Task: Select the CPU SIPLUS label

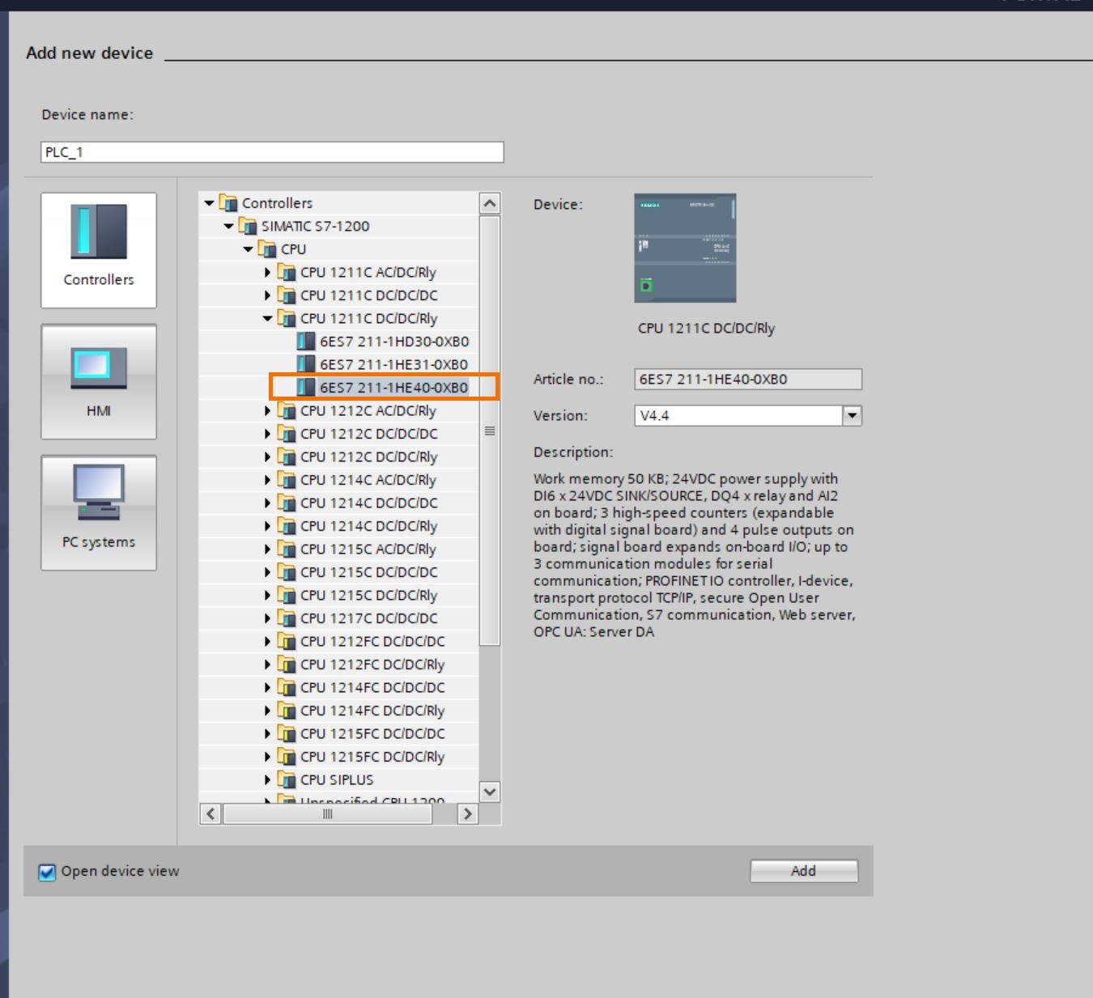Action: (337, 780)
